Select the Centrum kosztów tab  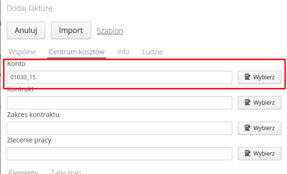tap(76, 52)
